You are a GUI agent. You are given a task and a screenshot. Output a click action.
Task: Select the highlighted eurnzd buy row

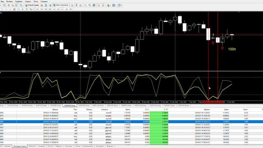point(131,122)
